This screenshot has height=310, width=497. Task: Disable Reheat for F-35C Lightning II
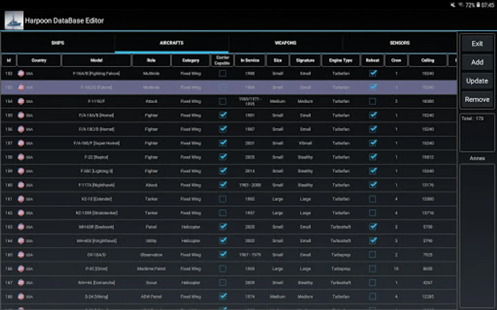373,171
